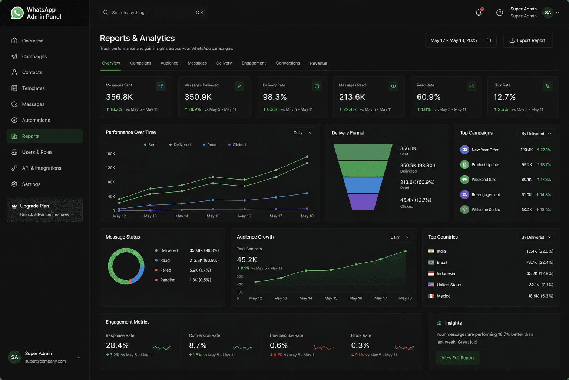Click the SA avatar in top bar
Image resolution: width=569 pixels, height=380 pixels.
[x=548, y=13]
